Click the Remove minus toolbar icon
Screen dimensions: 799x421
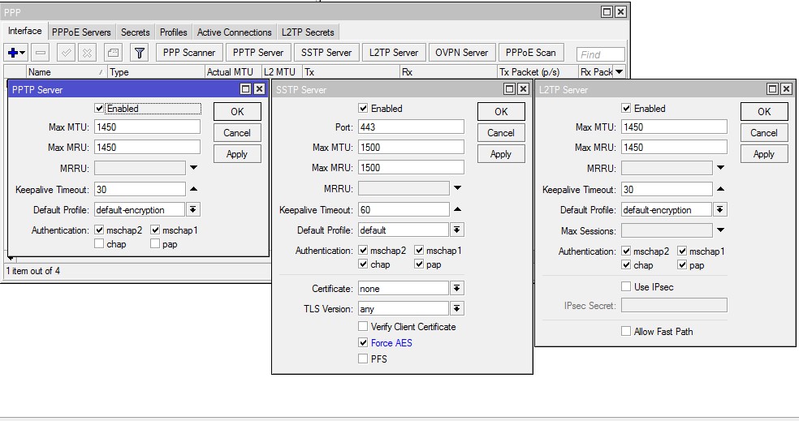coord(41,53)
